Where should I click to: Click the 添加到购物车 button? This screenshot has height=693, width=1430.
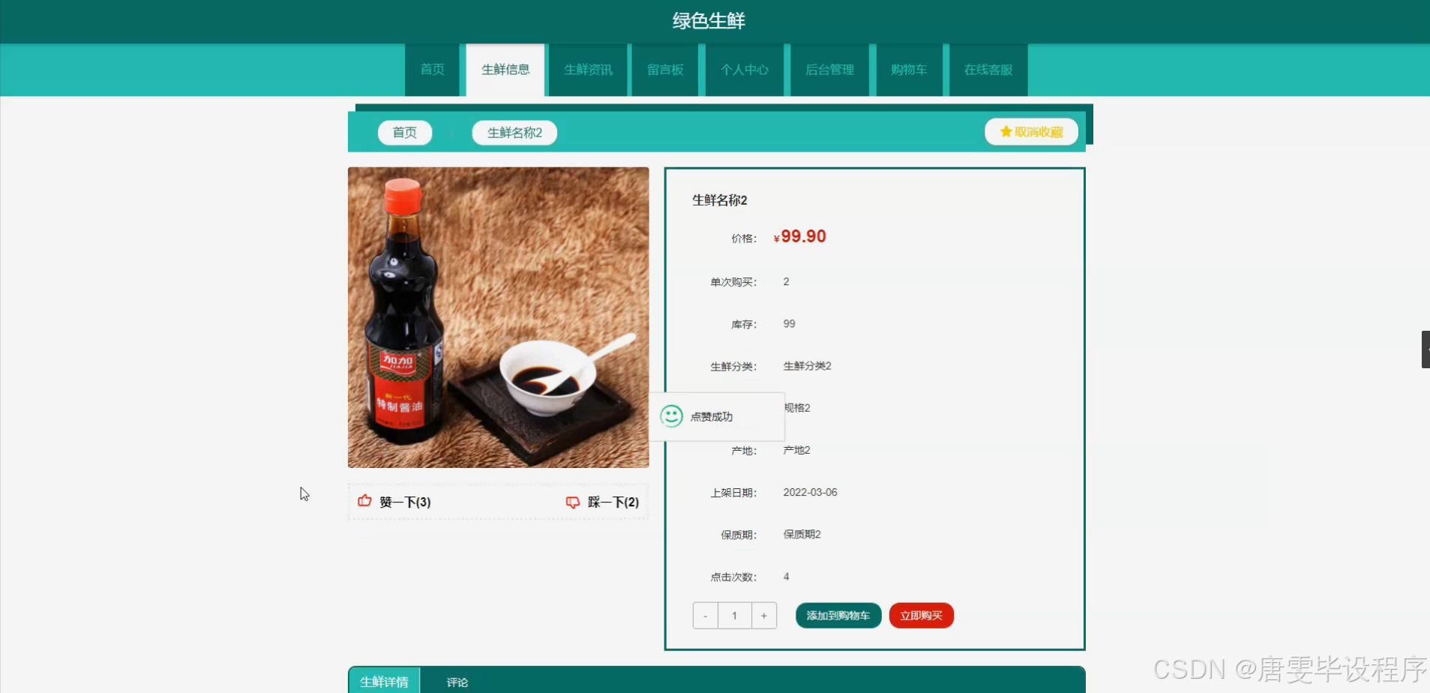click(838, 616)
